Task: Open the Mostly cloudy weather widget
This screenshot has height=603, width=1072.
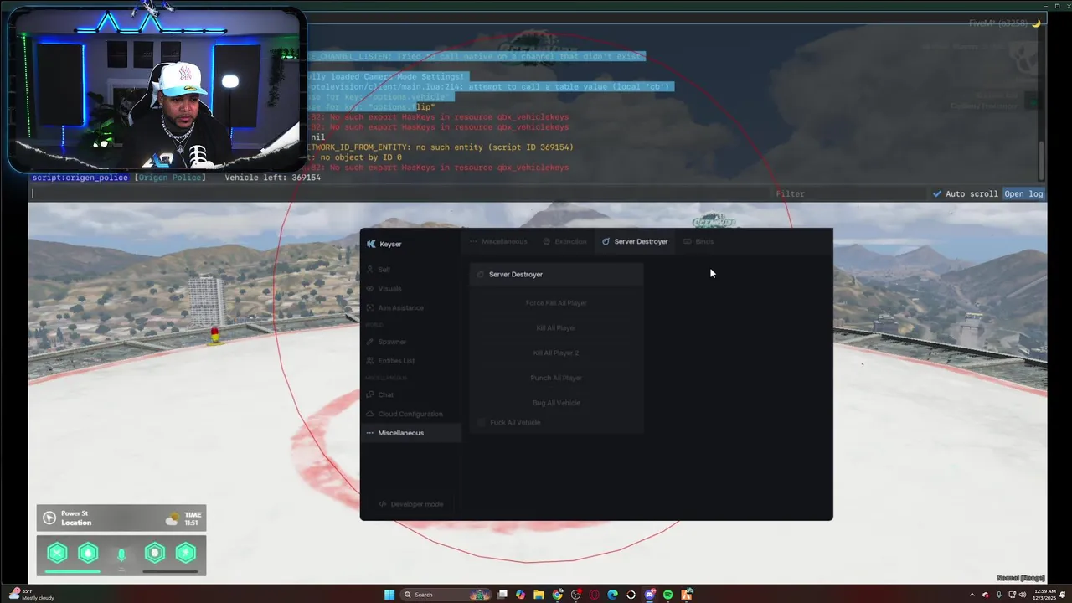Action: pyautogui.click(x=30, y=595)
